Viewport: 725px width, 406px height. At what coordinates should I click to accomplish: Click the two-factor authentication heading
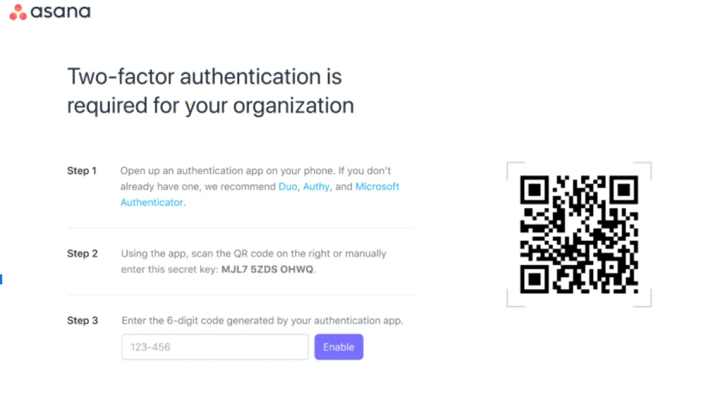click(210, 90)
